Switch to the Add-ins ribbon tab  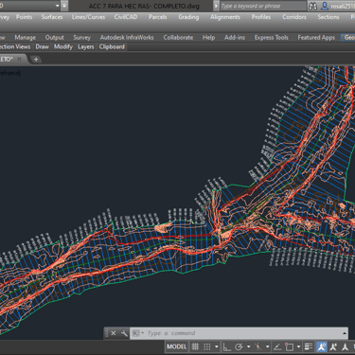(x=235, y=38)
